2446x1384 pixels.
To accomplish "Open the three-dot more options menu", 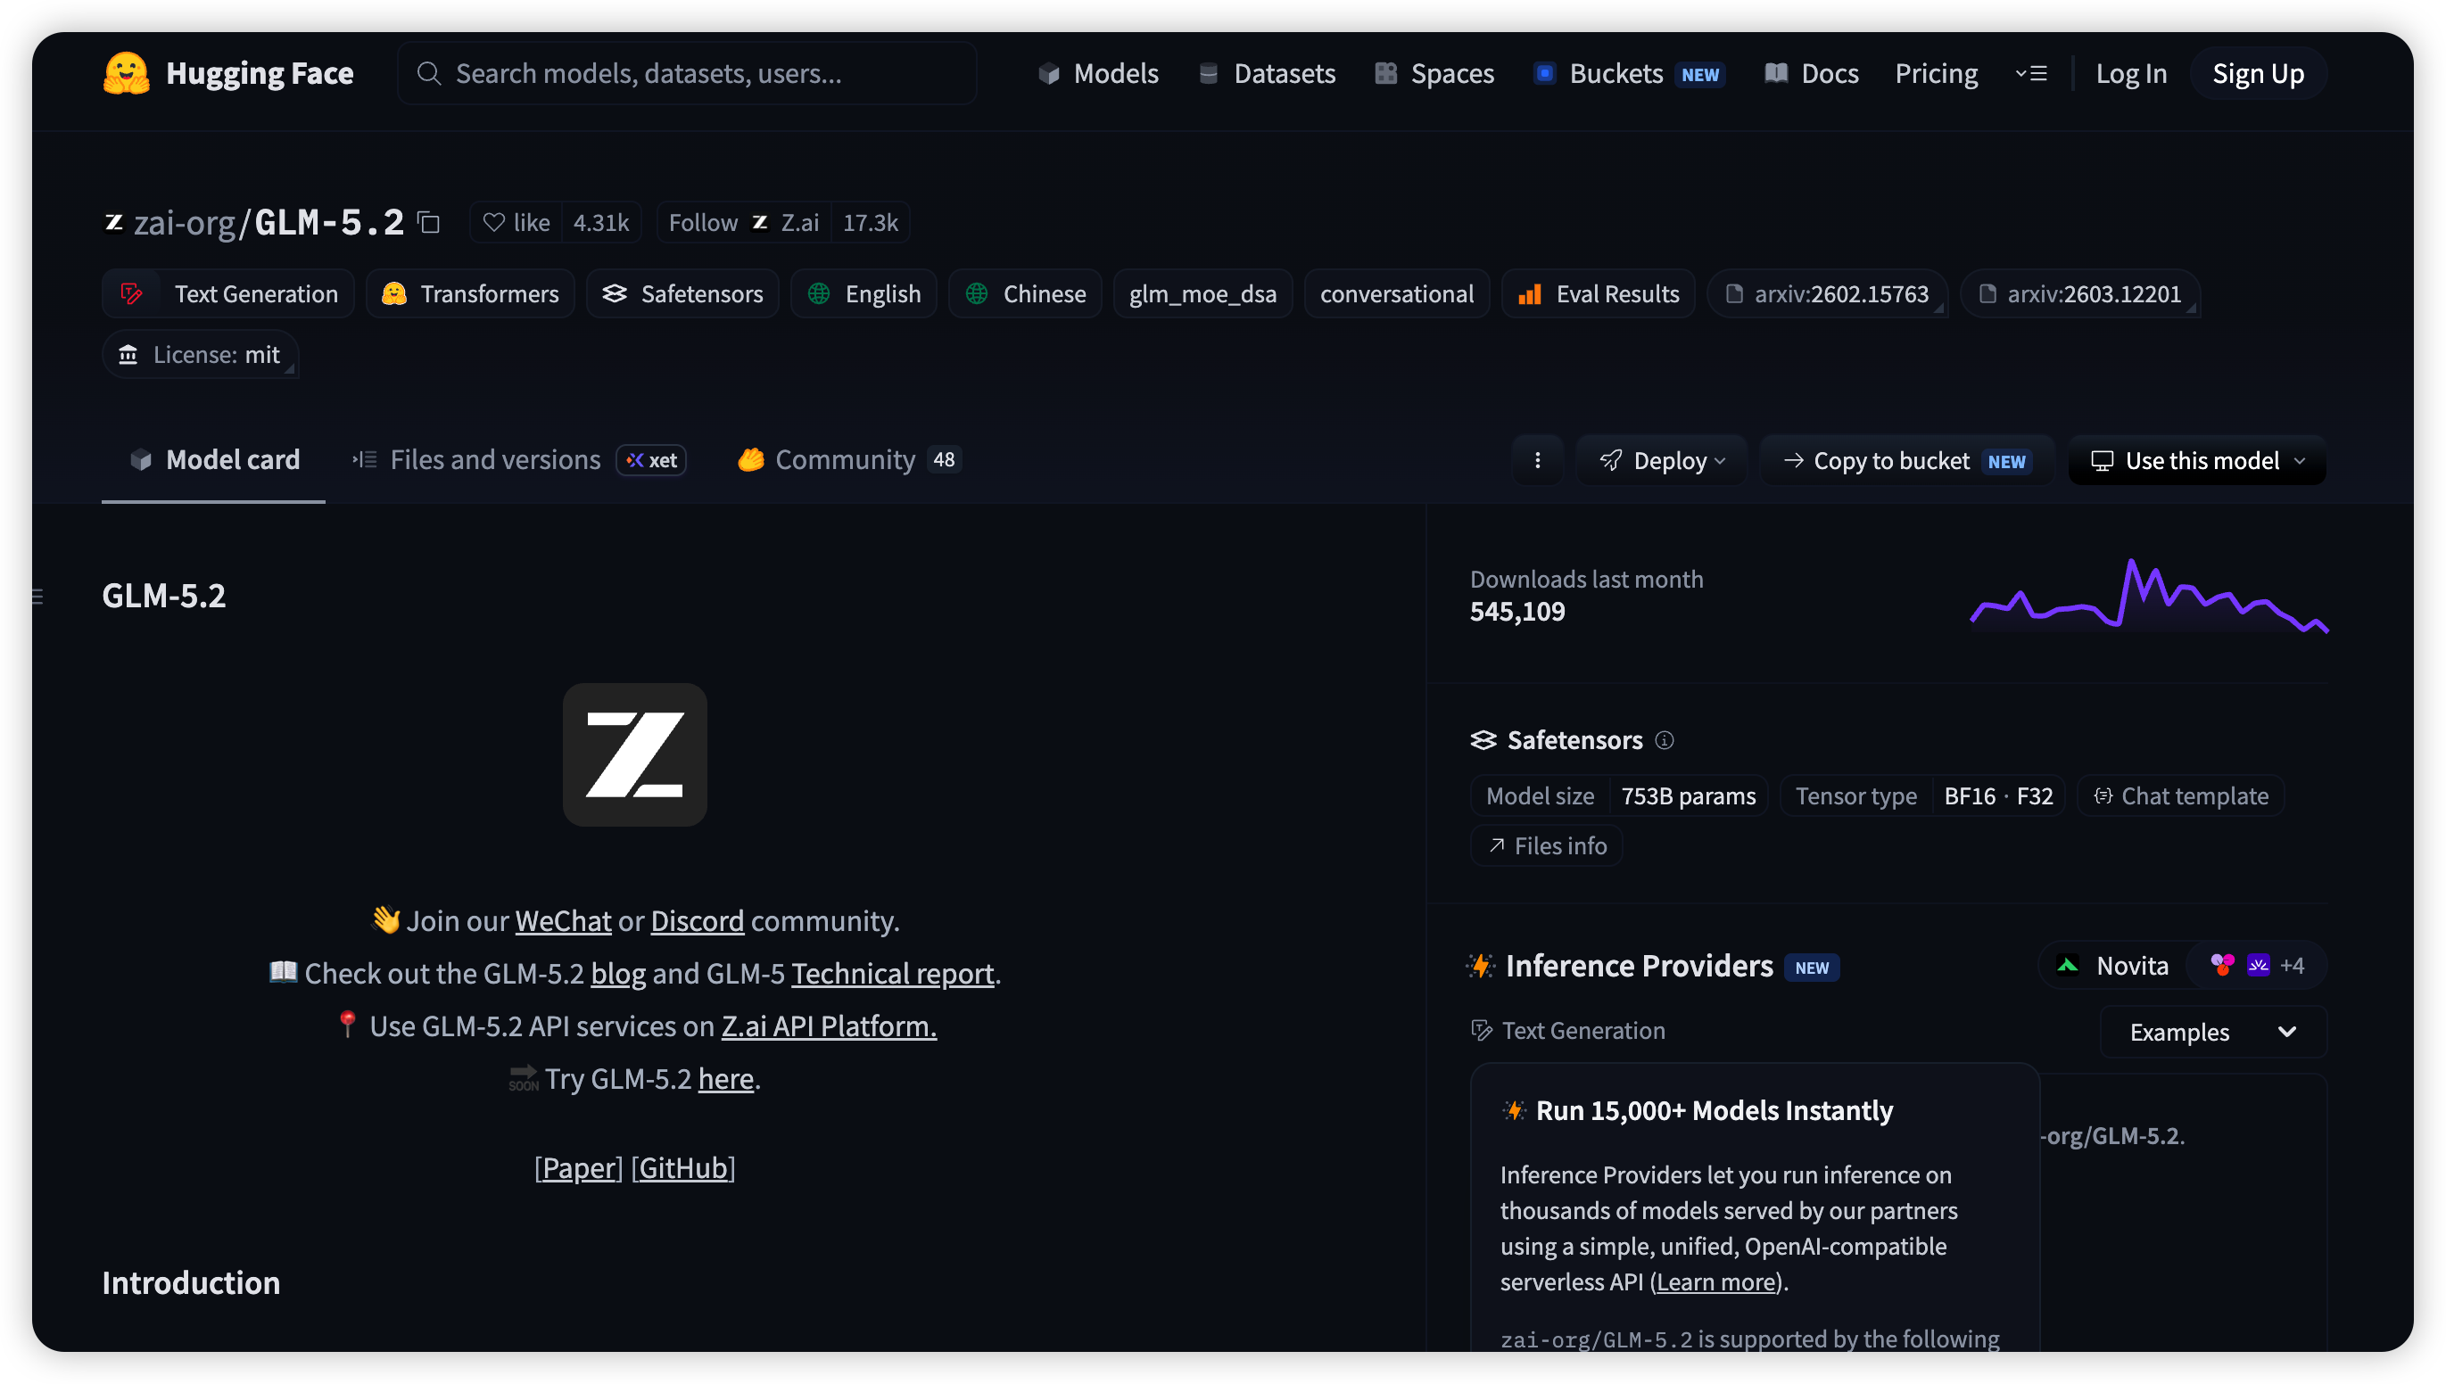I will coord(1536,460).
